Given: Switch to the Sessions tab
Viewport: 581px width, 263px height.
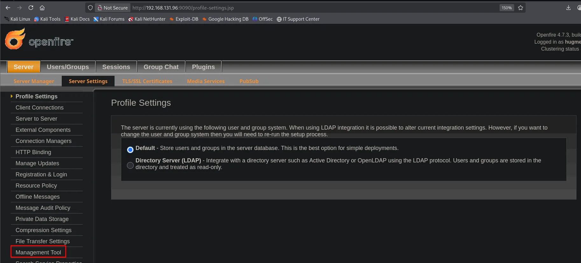Looking at the screenshot, I should pyautogui.click(x=116, y=67).
